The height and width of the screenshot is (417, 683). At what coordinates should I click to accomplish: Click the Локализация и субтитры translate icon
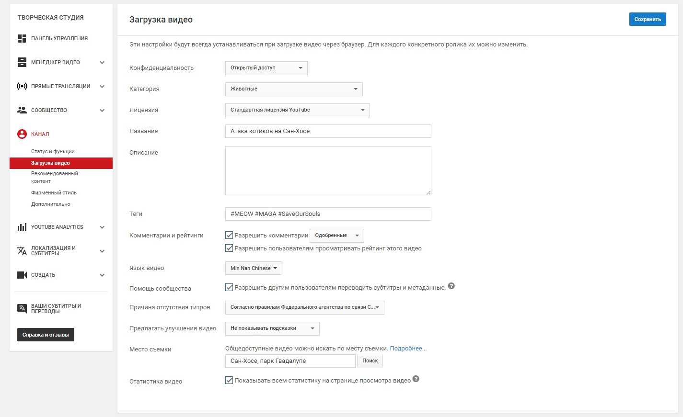click(x=22, y=251)
